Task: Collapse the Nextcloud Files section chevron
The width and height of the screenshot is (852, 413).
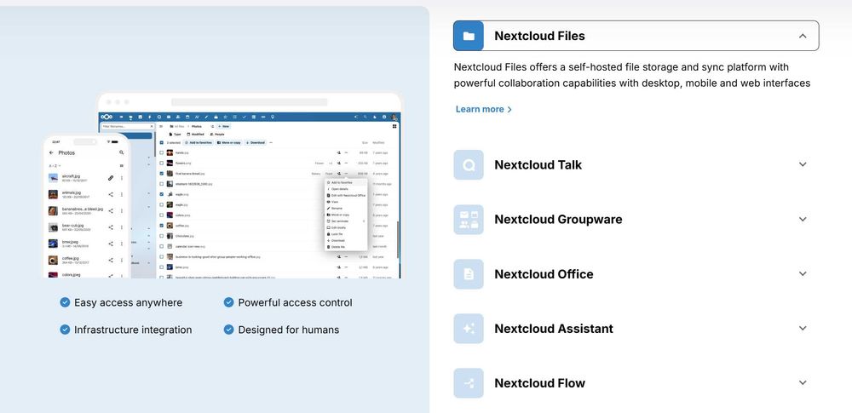Action: click(x=803, y=36)
